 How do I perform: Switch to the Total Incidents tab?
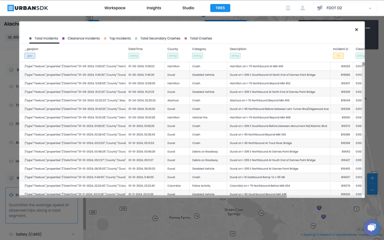click(x=44, y=39)
